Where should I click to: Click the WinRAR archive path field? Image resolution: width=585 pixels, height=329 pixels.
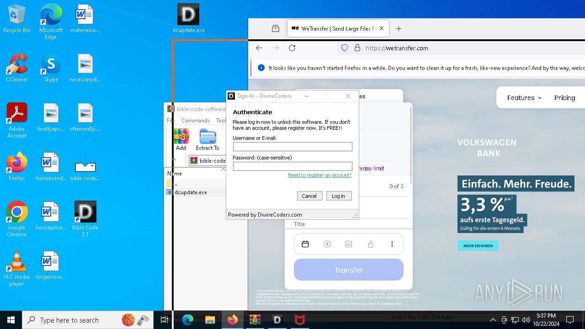pos(207,160)
